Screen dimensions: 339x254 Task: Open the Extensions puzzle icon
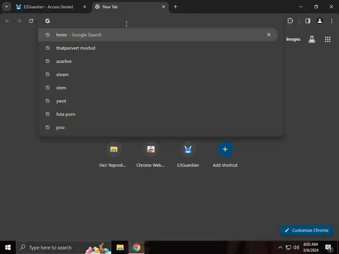(x=290, y=21)
